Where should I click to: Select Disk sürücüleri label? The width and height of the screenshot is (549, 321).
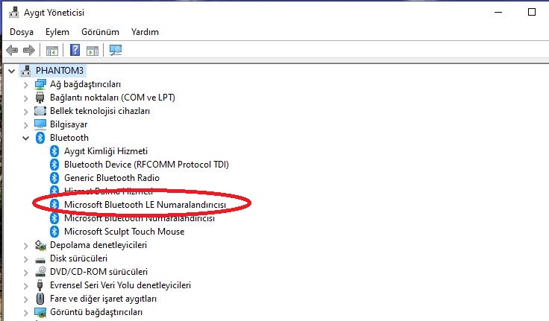[78, 258]
